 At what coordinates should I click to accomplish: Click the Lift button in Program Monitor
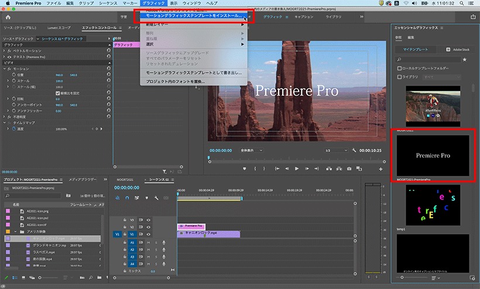coord(329,169)
